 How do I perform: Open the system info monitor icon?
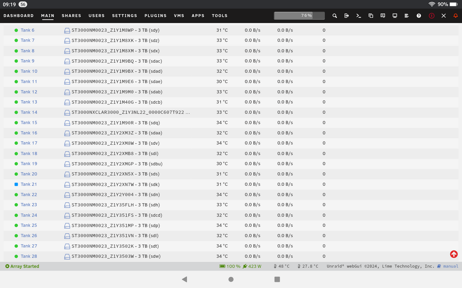(x=395, y=16)
